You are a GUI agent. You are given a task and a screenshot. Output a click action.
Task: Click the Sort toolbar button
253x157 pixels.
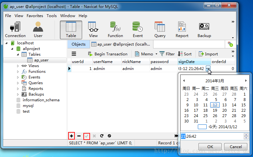pyautogui.click(x=185, y=54)
